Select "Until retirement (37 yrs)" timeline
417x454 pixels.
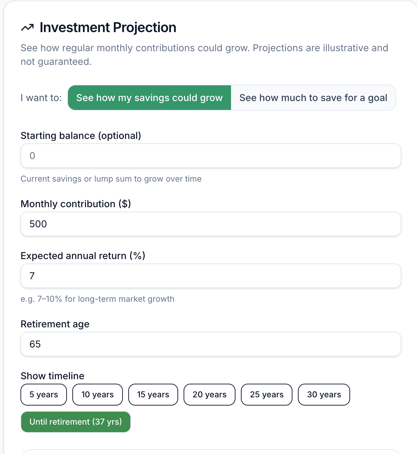(75, 422)
